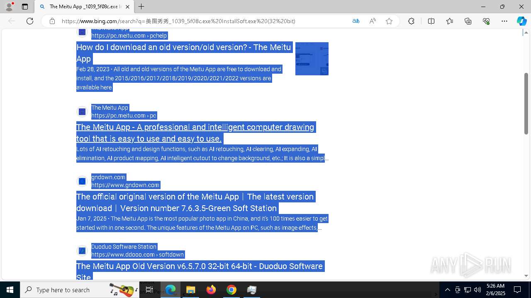Open File Explorer from taskbar
The height and width of the screenshot is (298, 531).
190,290
